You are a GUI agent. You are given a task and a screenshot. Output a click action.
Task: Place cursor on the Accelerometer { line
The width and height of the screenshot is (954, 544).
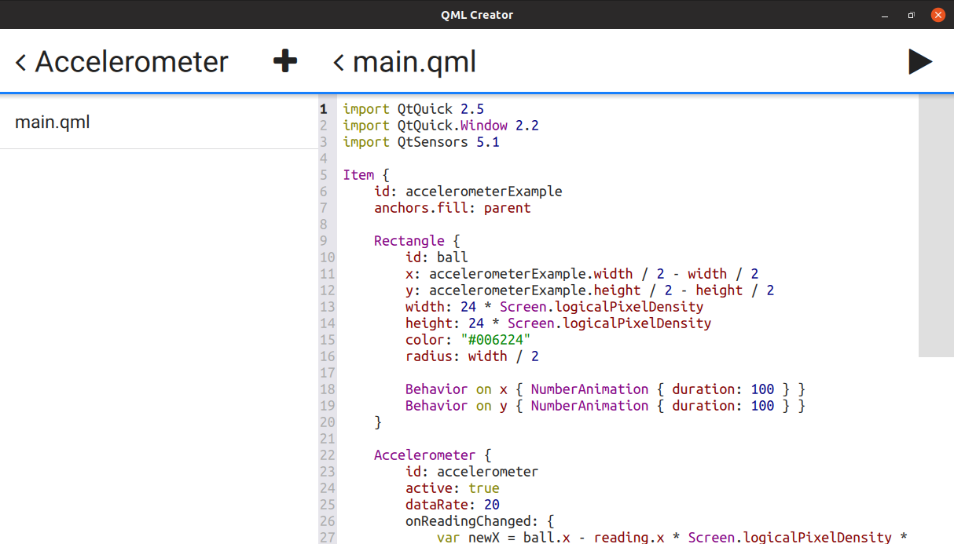(x=432, y=455)
